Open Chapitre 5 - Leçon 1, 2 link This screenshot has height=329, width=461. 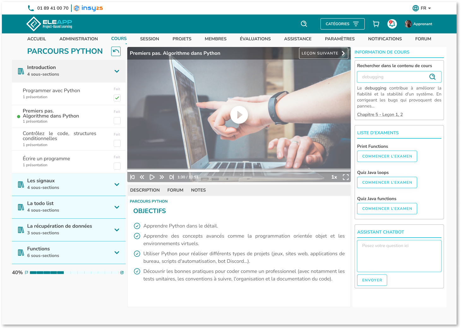pos(380,114)
